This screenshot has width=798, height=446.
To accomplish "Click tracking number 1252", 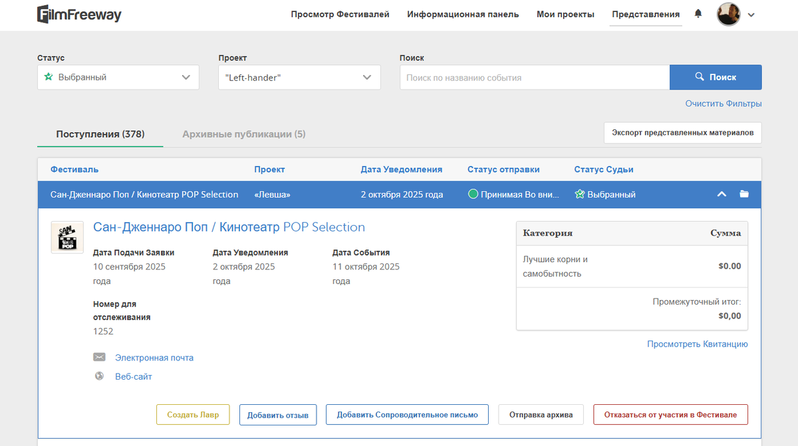I will pyautogui.click(x=103, y=331).
